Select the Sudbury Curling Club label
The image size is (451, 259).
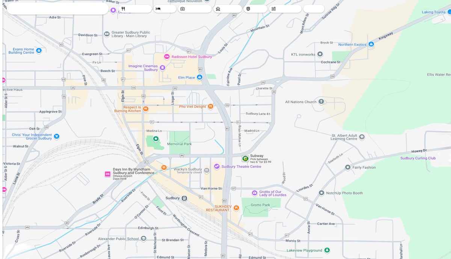(x=418, y=158)
